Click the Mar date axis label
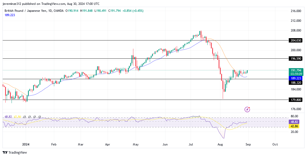This screenshot has width=307, height=157. point(81,144)
